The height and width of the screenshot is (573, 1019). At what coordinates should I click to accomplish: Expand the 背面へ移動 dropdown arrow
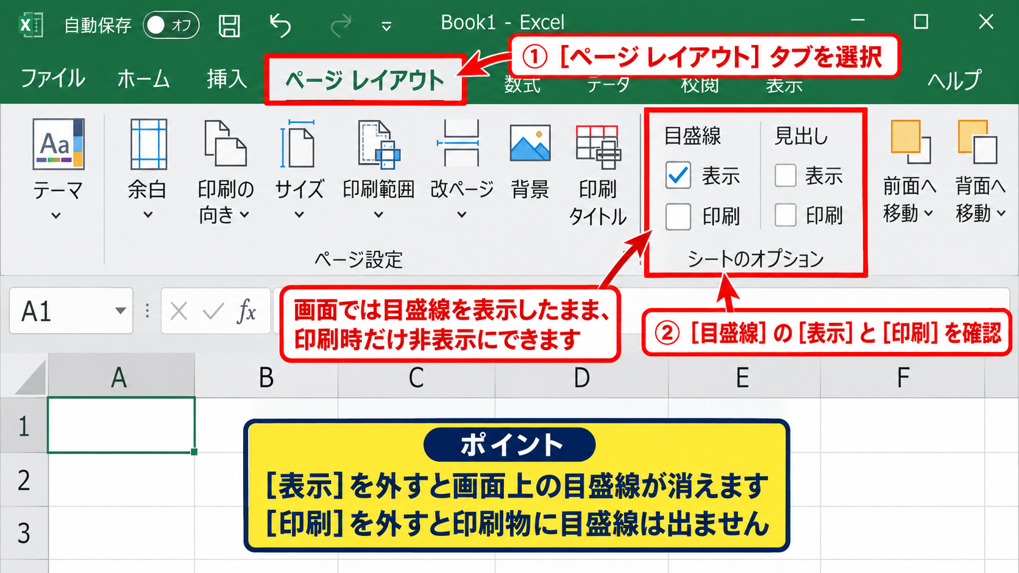coord(1001,213)
